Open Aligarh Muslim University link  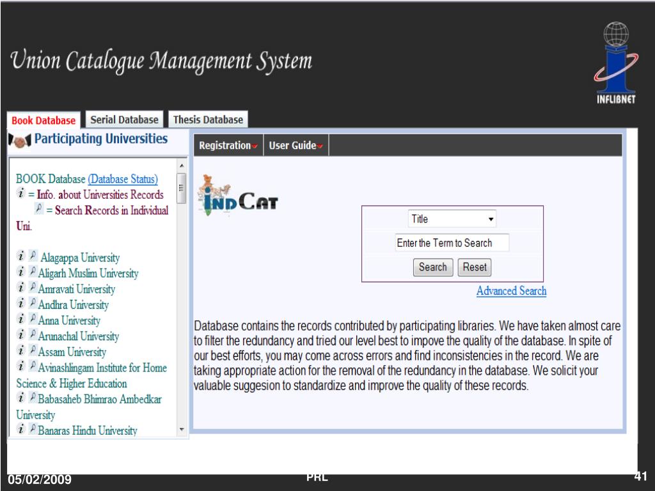[88, 274]
